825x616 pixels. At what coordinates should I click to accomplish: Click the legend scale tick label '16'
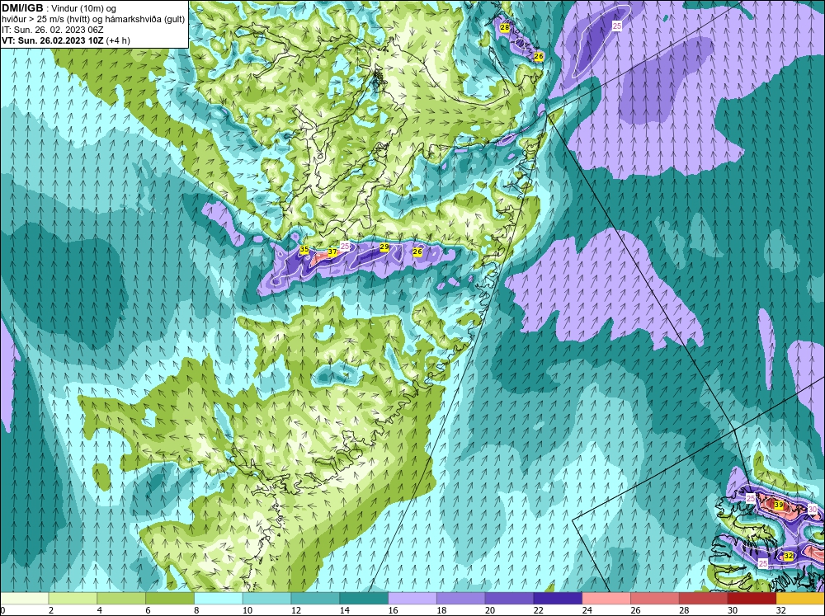point(393,610)
